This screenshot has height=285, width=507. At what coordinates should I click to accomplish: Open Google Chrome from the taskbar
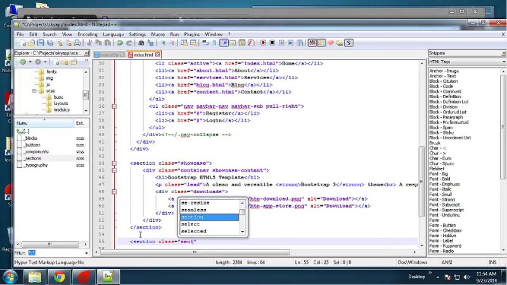tap(59, 277)
